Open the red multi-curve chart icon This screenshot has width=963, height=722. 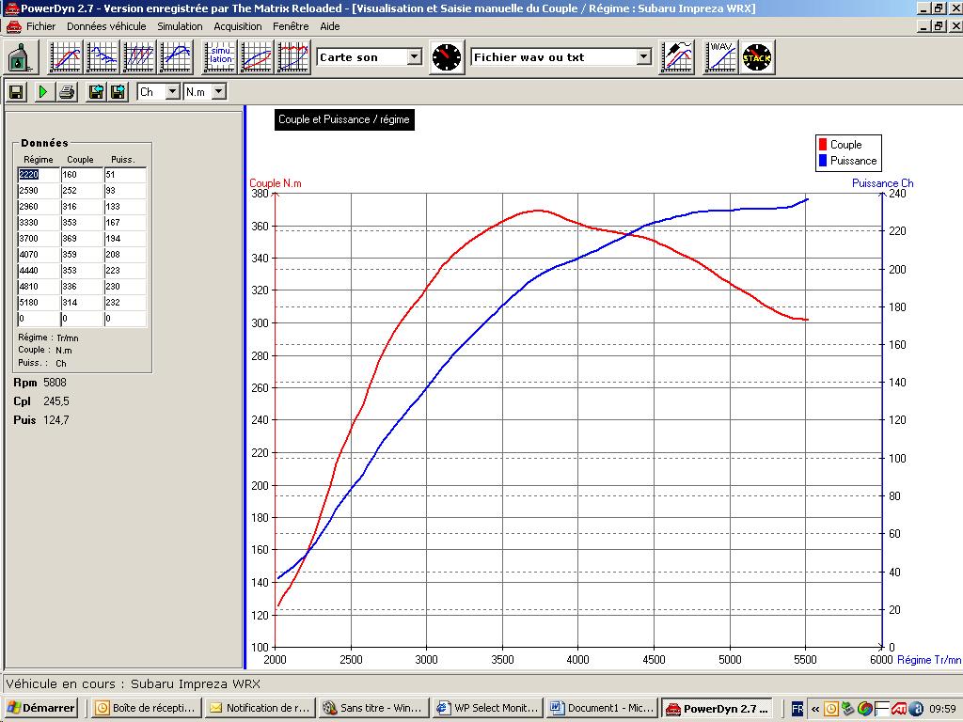[x=293, y=57]
